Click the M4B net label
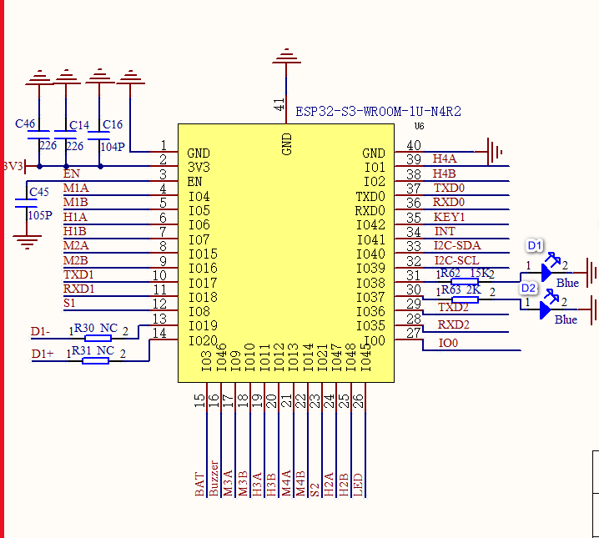The image size is (599, 538). (300, 484)
